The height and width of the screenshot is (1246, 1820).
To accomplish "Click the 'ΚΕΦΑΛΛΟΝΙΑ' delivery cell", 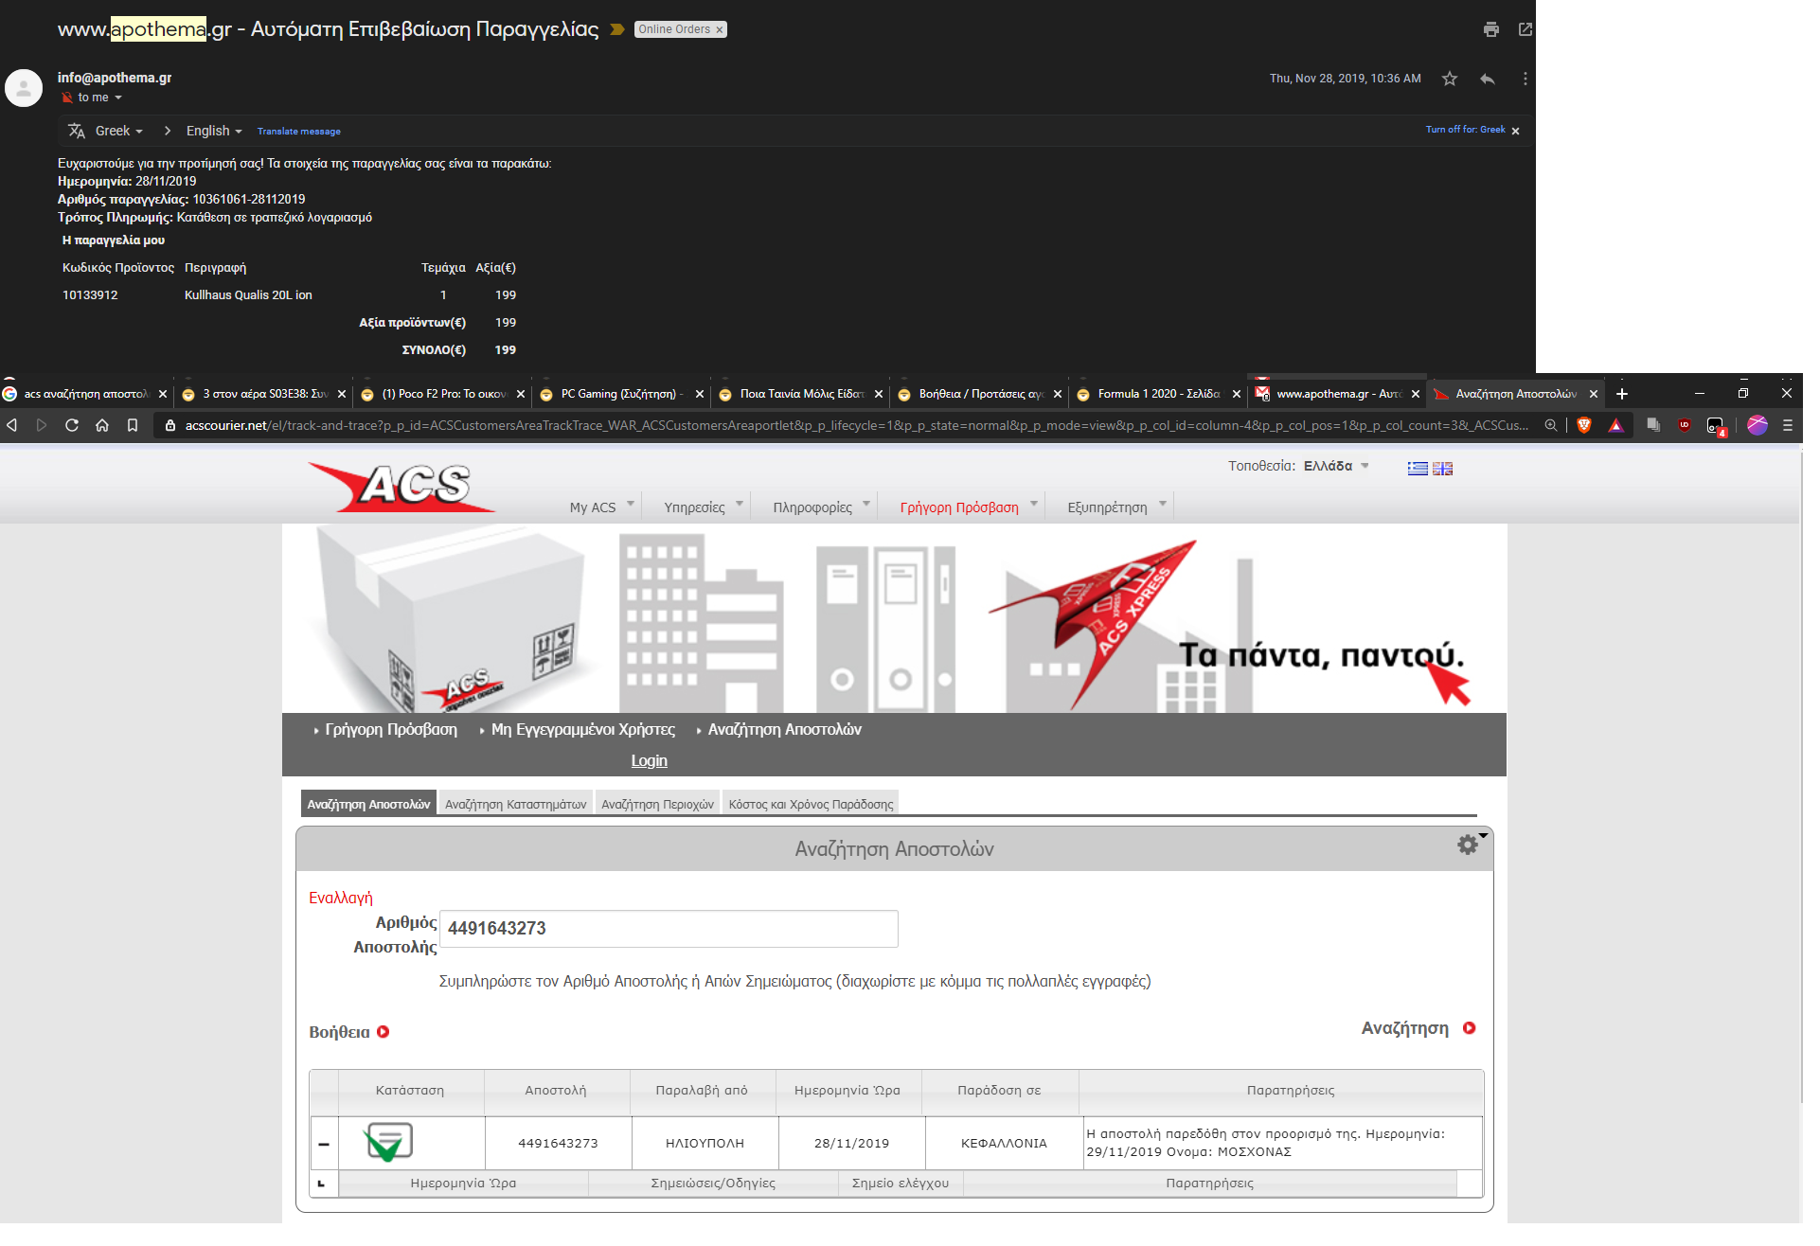I will click(x=1004, y=1144).
